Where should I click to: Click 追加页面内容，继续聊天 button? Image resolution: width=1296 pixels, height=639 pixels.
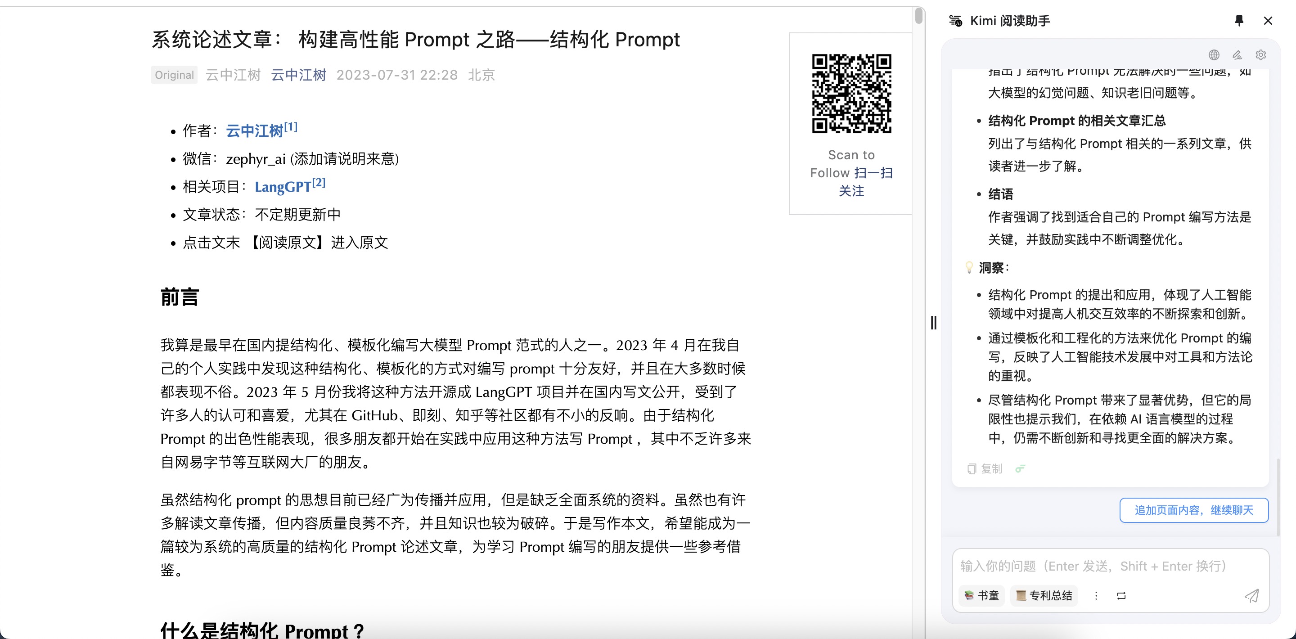(x=1193, y=510)
